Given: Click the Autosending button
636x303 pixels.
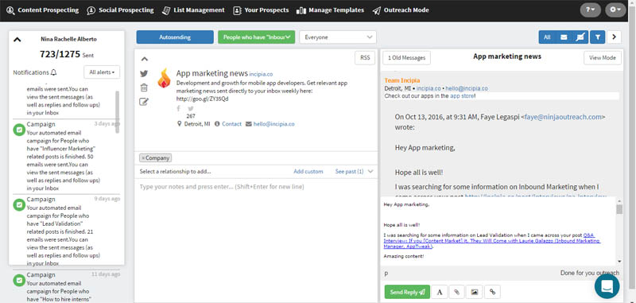Looking at the screenshot, I should click(x=175, y=37).
